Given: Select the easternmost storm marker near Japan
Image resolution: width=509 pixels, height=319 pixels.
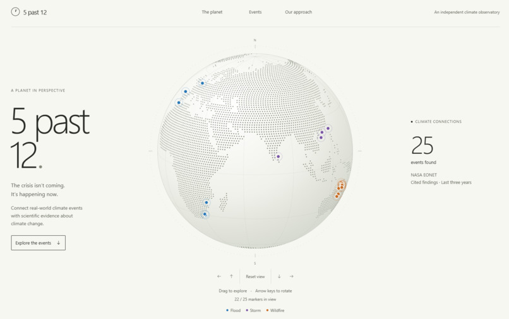Looking at the screenshot, I should coord(328,129).
